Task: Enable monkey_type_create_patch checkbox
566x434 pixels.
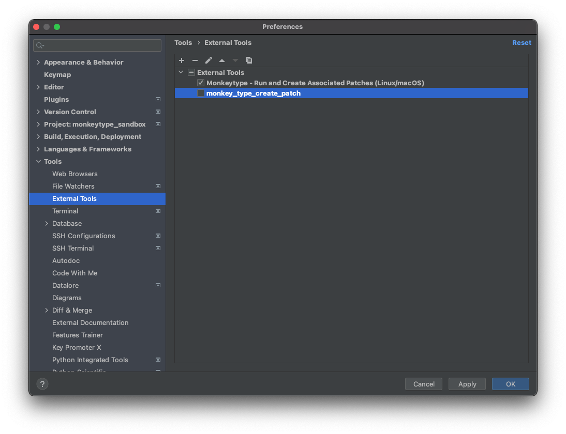Action: tap(201, 94)
